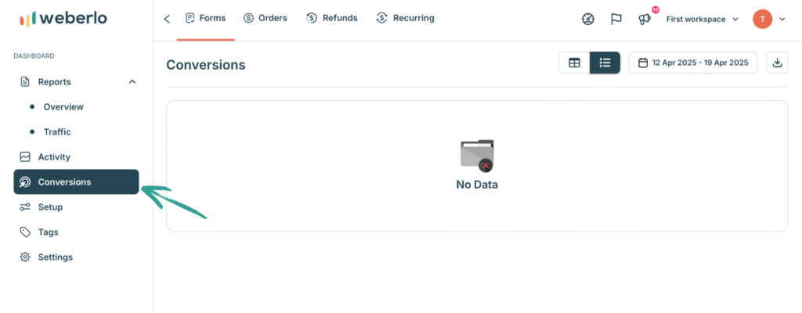This screenshot has height=313, width=802.
Task: Open the First workspace dropdown
Action: click(703, 19)
